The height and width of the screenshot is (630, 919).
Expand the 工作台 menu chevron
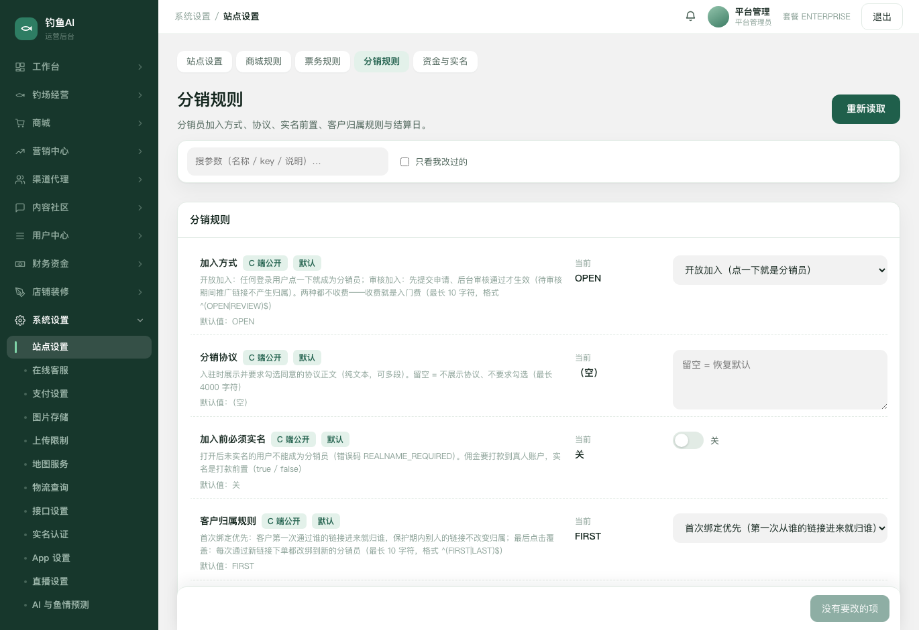(140, 67)
